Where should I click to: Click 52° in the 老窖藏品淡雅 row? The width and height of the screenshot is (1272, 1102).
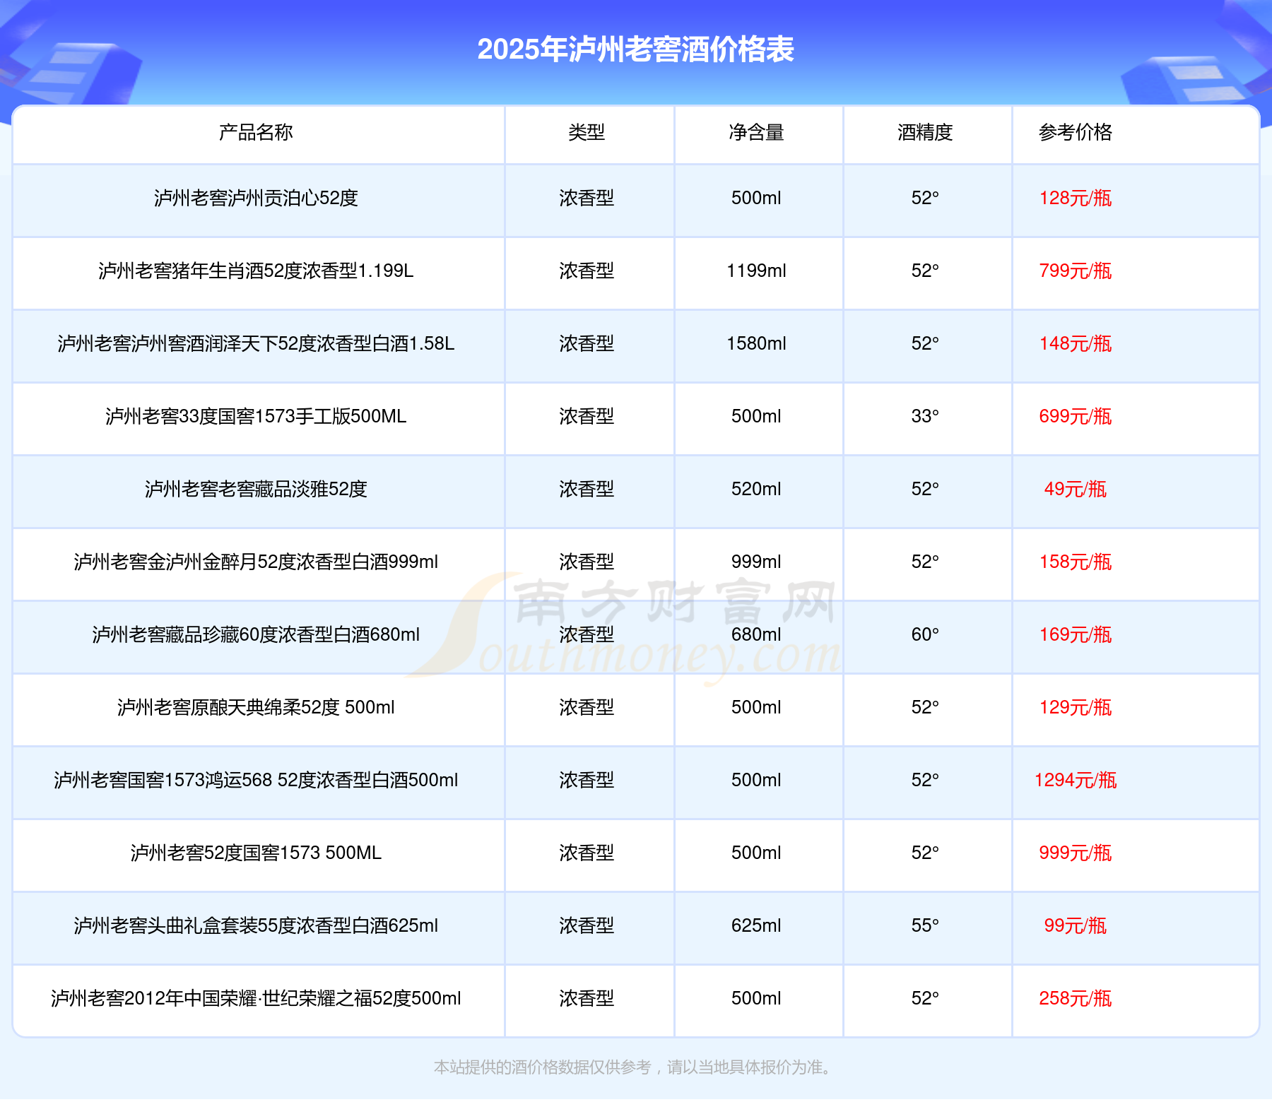pos(925,489)
